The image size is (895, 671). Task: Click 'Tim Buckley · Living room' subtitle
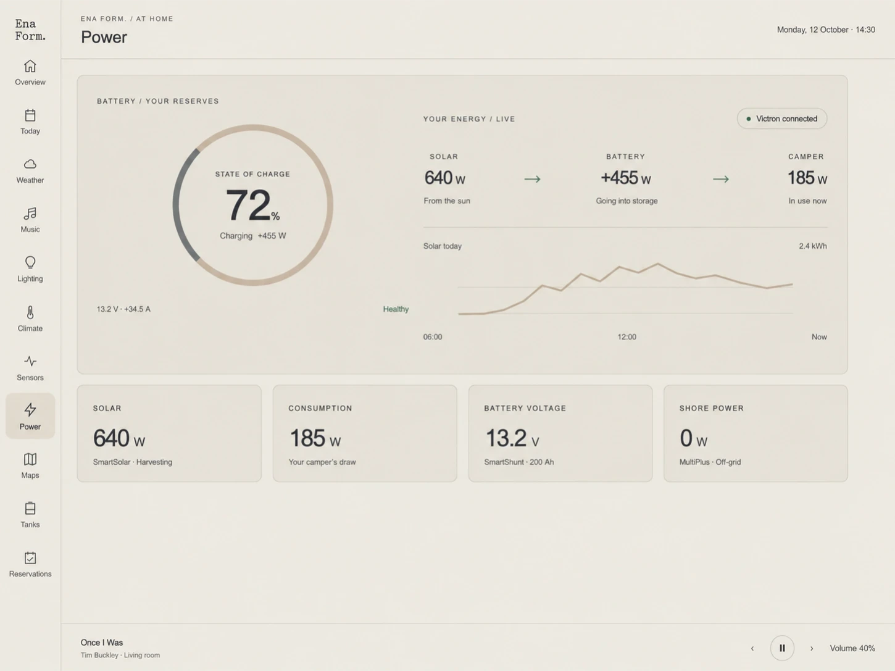point(120,655)
